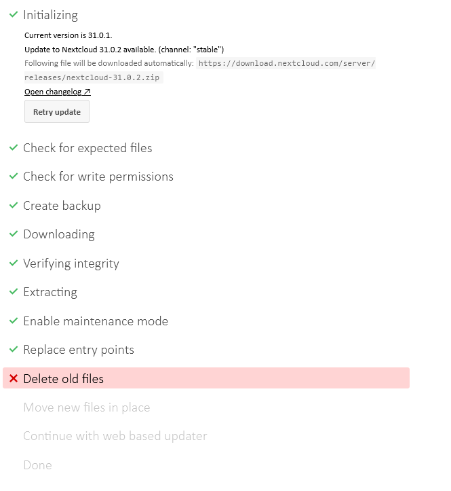Click the Downloading step checkmark icon

tap(14, 234)
